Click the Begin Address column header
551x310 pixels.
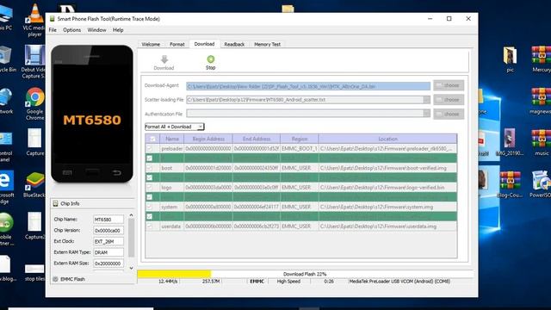tap(208, 139)
